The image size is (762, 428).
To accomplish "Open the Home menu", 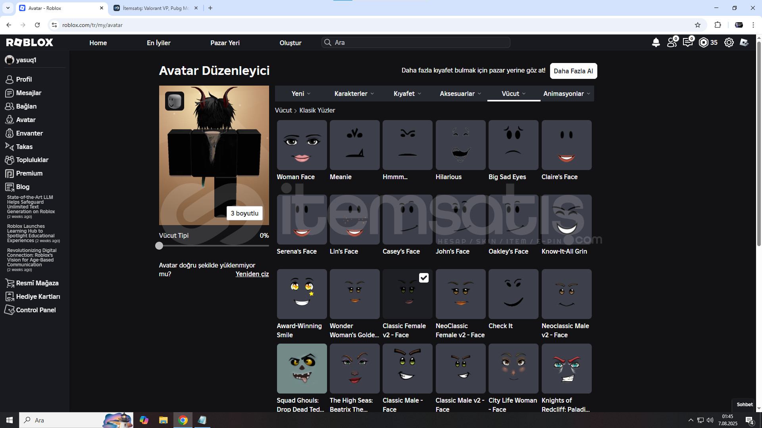I will coord(98,43).
